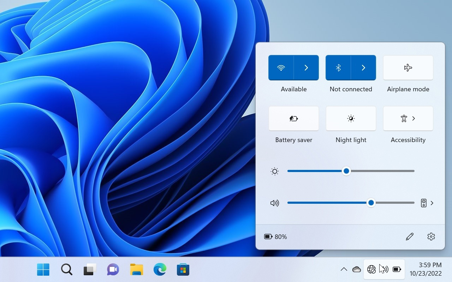Select sound output device arrow
The image size is (452, 282).
[x=427, y=203]
